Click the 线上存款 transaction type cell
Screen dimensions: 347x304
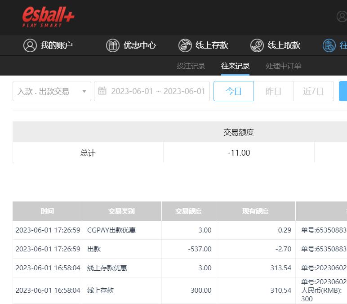pyautogui.click(x=121, y=290)
